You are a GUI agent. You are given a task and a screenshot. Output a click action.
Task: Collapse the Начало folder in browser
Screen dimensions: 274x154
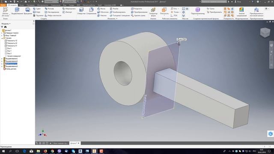2,38
